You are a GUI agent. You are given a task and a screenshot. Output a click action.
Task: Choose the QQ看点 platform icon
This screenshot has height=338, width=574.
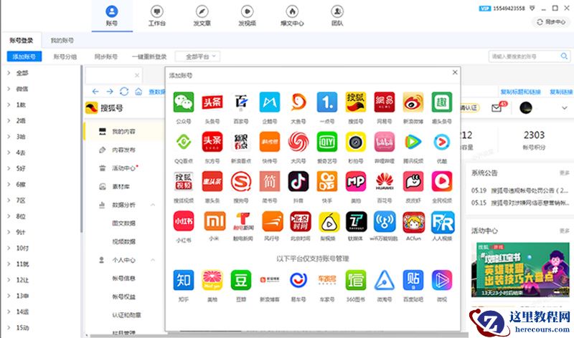(x=184, y=142)
